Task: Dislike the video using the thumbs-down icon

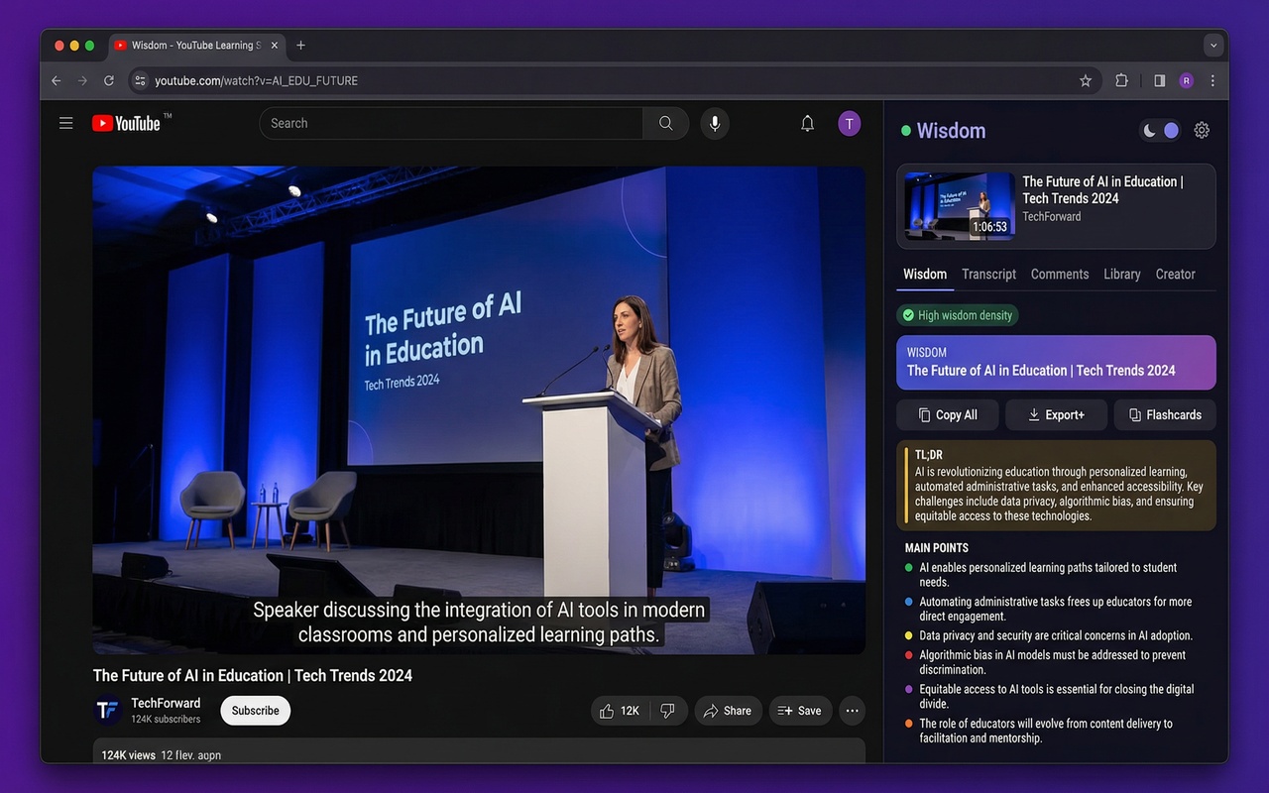Action: tap(669, 711)
